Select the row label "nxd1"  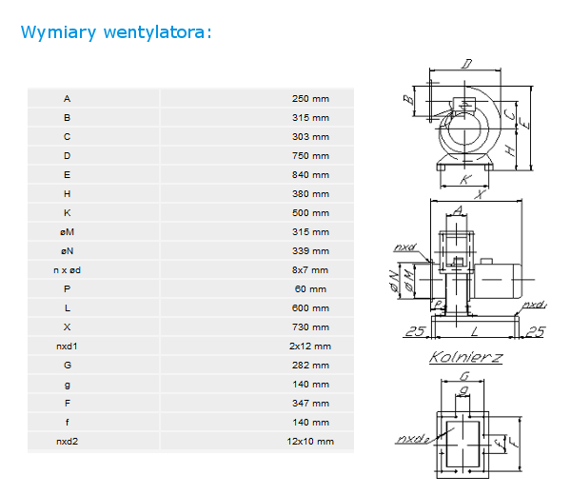click(x=67, y=346)
